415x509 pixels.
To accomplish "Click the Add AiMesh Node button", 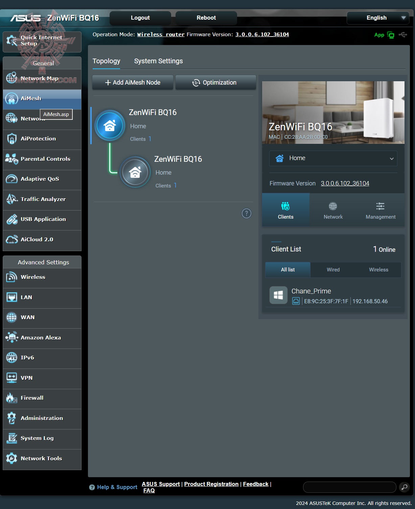I will pos(133,82).
